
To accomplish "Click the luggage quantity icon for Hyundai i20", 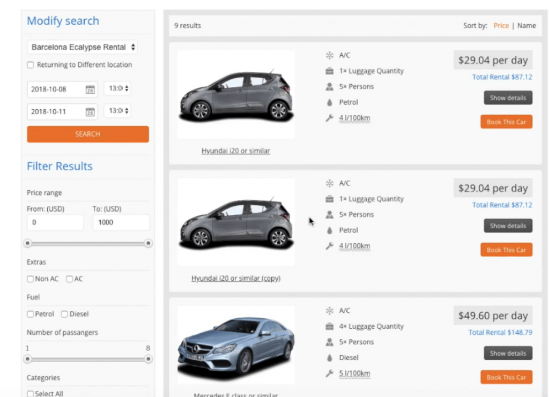I will (x=329, y=70).
